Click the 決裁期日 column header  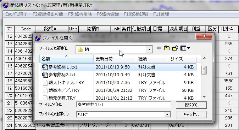pyautogui.click(x=178, y=29)
